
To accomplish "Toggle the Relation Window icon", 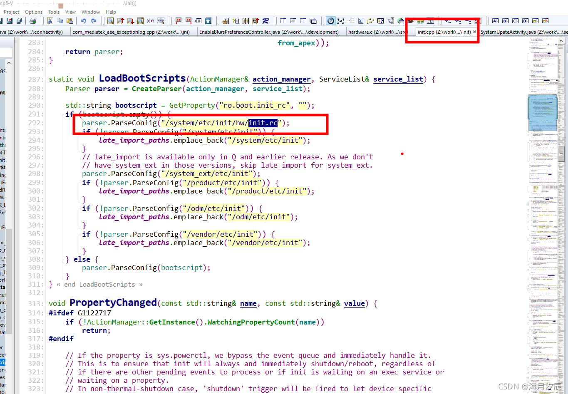I will (341, 21).
